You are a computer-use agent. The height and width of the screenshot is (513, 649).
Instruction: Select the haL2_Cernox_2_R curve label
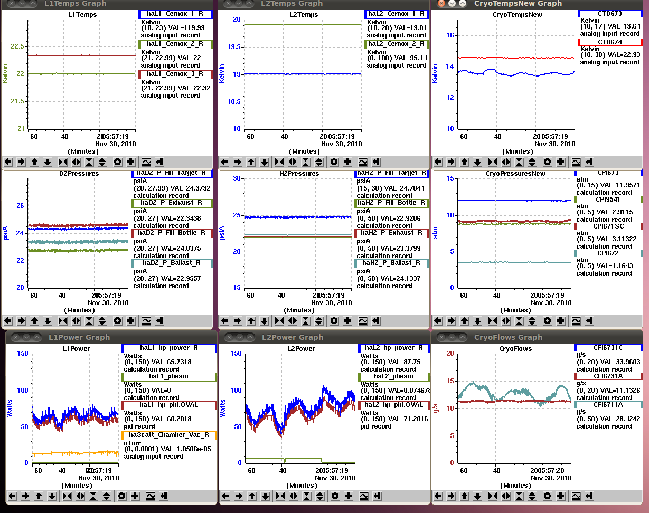click(x=397, y=44)
